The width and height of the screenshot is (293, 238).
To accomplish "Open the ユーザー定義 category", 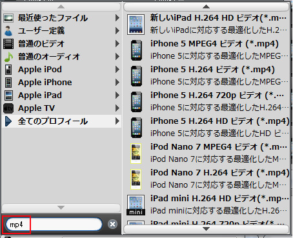I will point(61,31).
